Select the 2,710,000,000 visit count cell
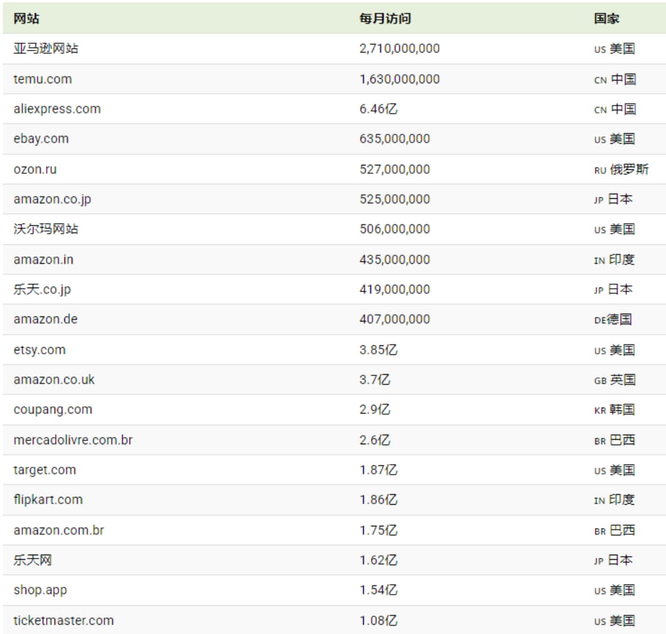This screenshot has width=666, height=634. (x=399, y=48)
